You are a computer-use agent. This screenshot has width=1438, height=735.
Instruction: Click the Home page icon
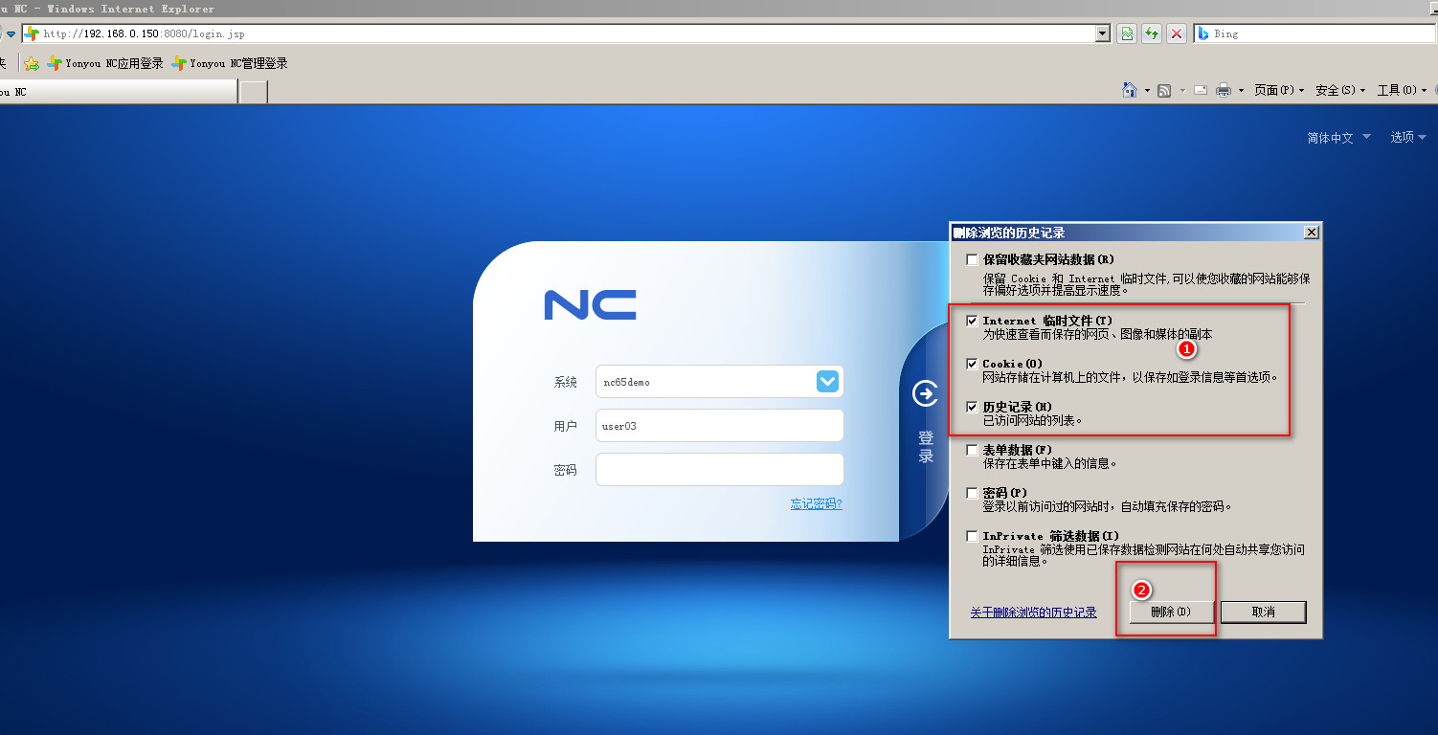point(1130,90)
